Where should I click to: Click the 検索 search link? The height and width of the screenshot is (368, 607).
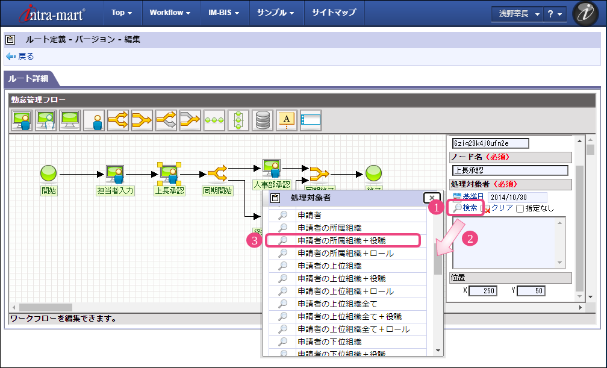point(470,208)
